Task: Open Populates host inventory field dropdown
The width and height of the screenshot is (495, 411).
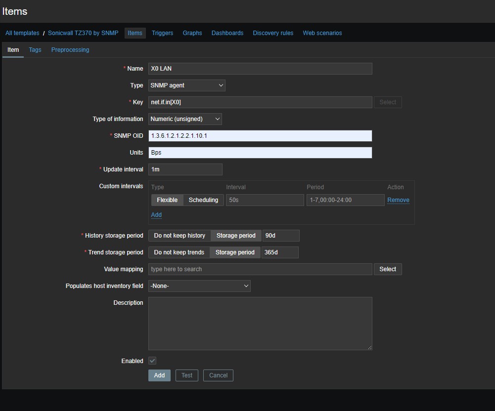Action: pyautogui.click(x=199, y=286)
